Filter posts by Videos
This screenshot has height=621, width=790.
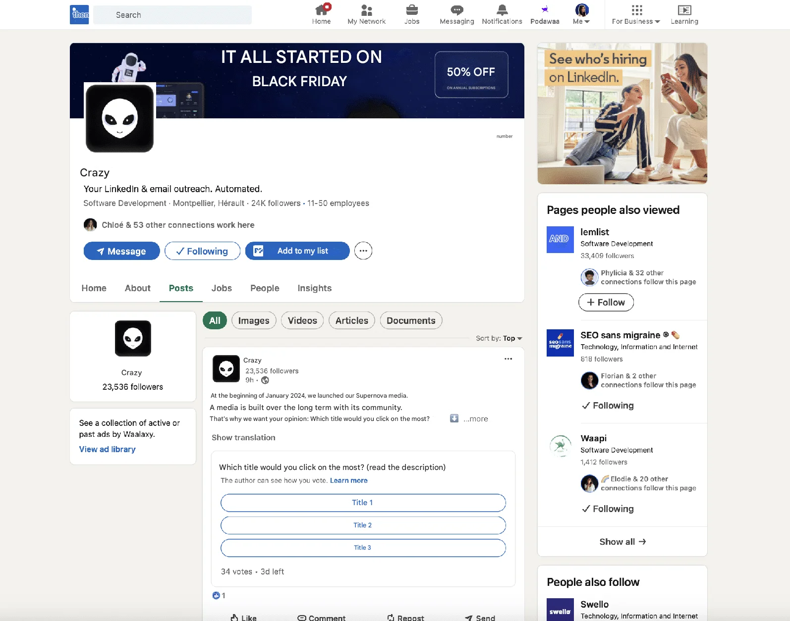[x=302, y=320]
